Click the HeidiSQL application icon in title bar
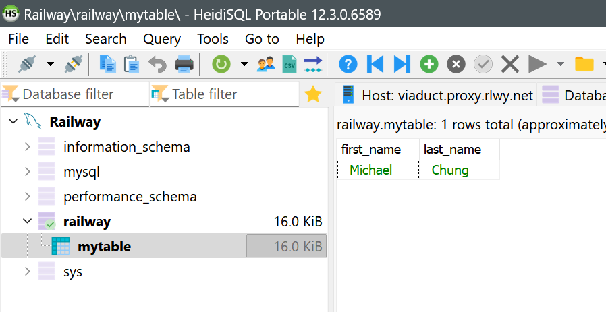 tap(10, 14)
